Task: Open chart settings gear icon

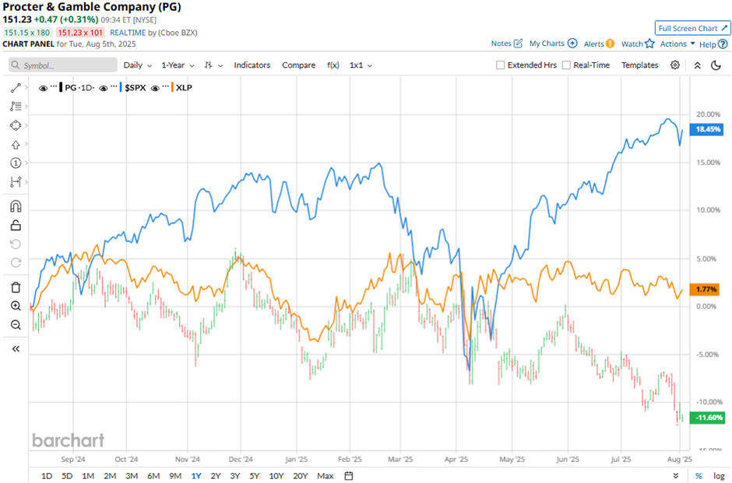Action: (x=675, y=65)
